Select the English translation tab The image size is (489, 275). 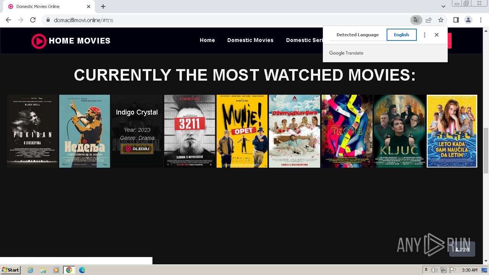point(402,35)
